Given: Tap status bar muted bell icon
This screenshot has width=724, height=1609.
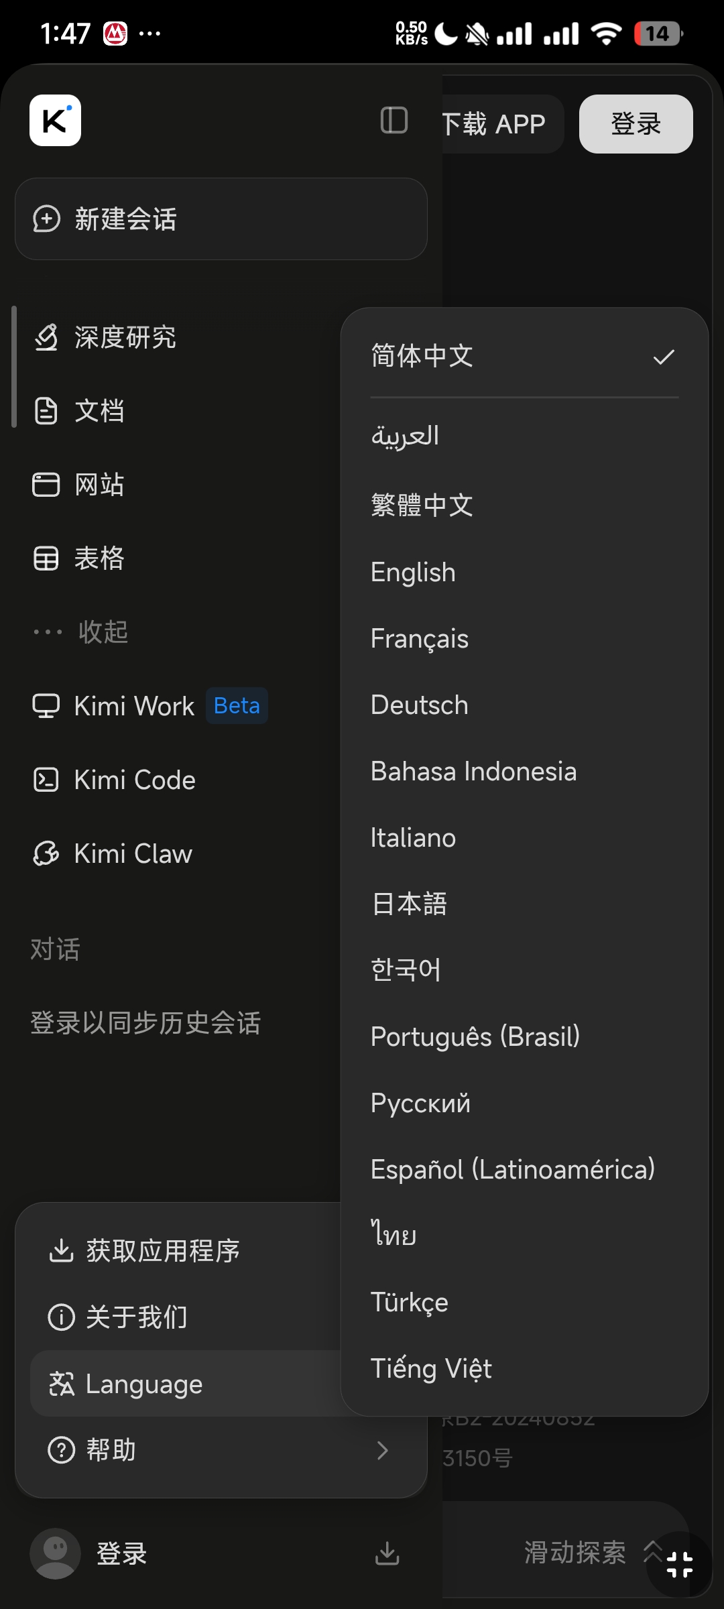Looking at the screenshot, I should (x=477, y=33).
